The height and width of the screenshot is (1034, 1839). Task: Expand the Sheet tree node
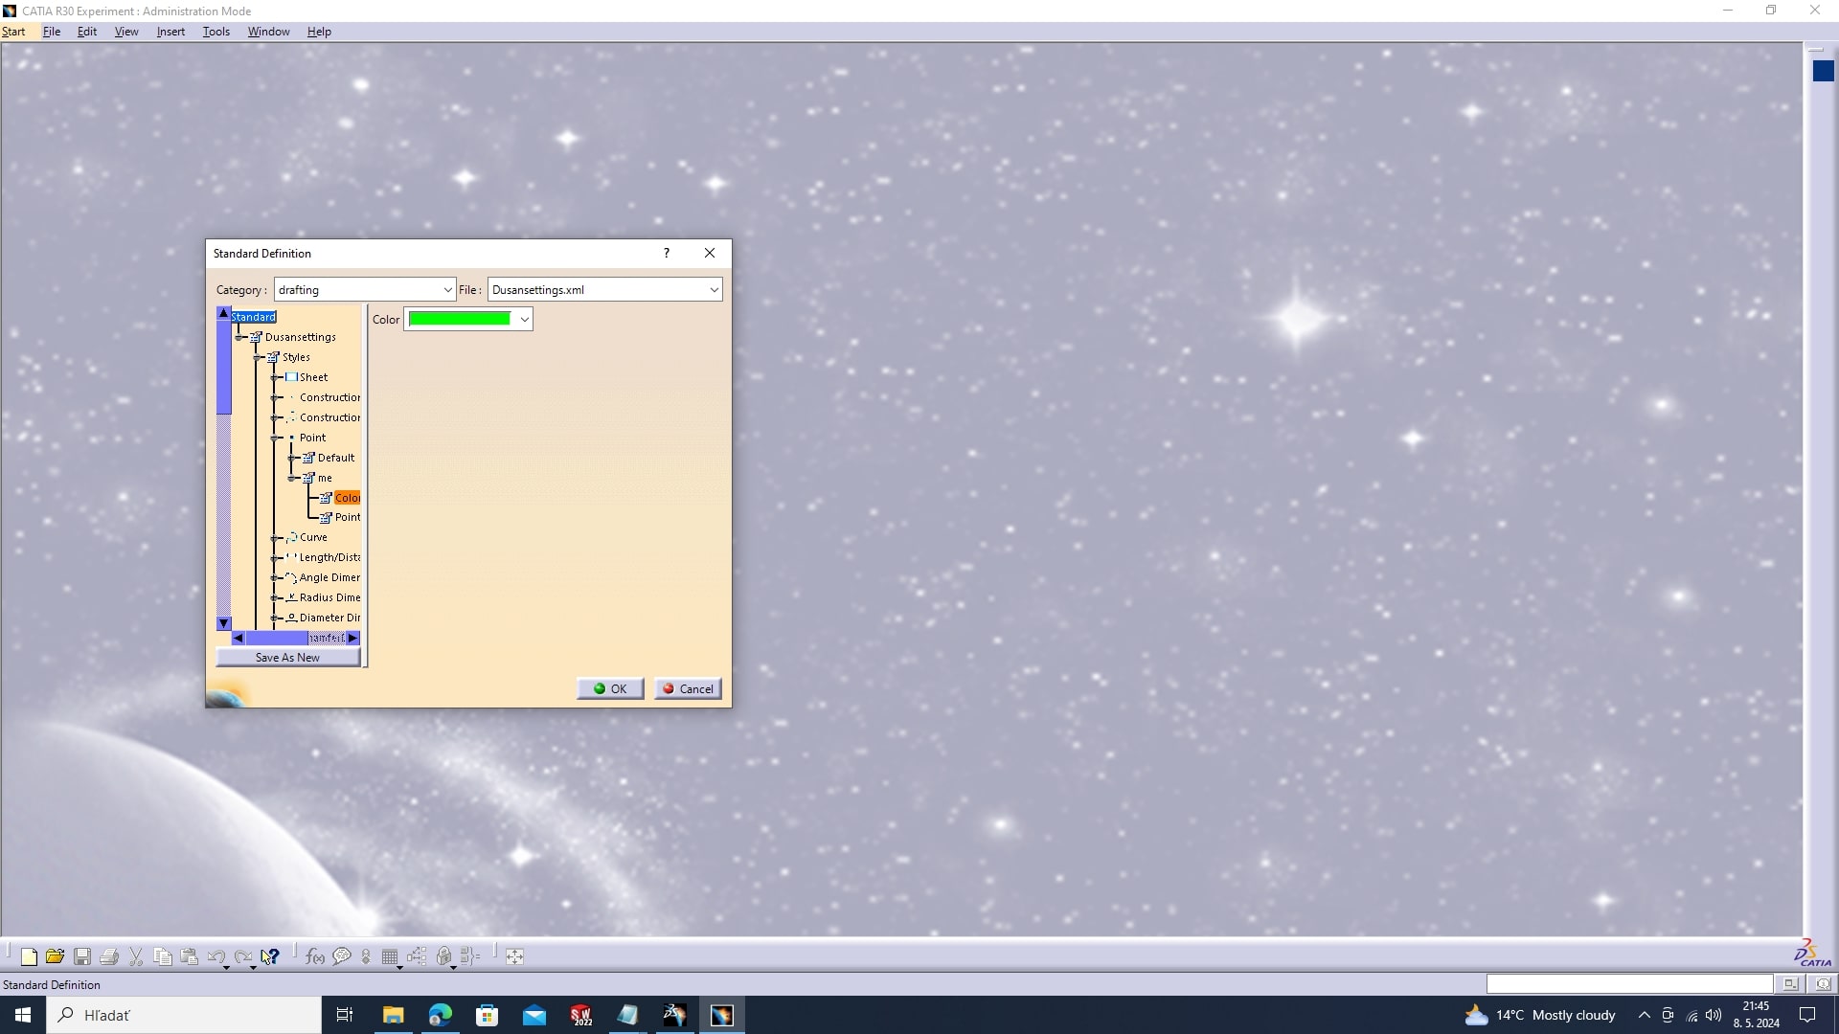point(275,377)
